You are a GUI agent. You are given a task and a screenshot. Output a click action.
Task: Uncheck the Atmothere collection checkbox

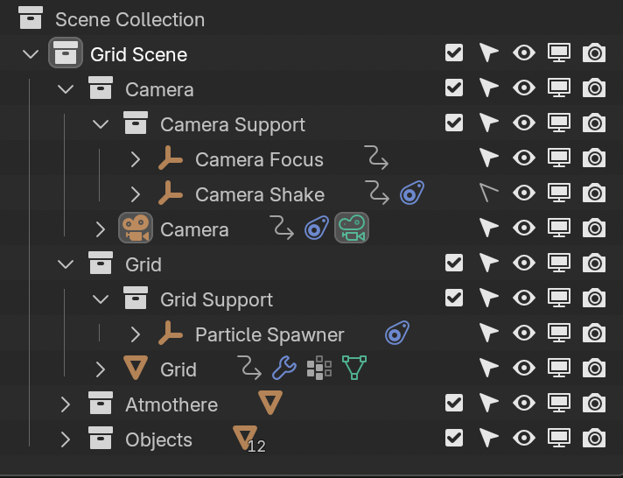454,404
